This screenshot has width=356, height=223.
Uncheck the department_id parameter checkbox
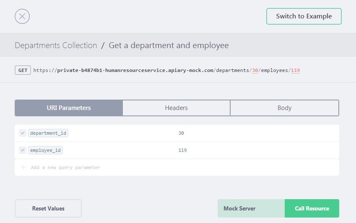[23, 133]
